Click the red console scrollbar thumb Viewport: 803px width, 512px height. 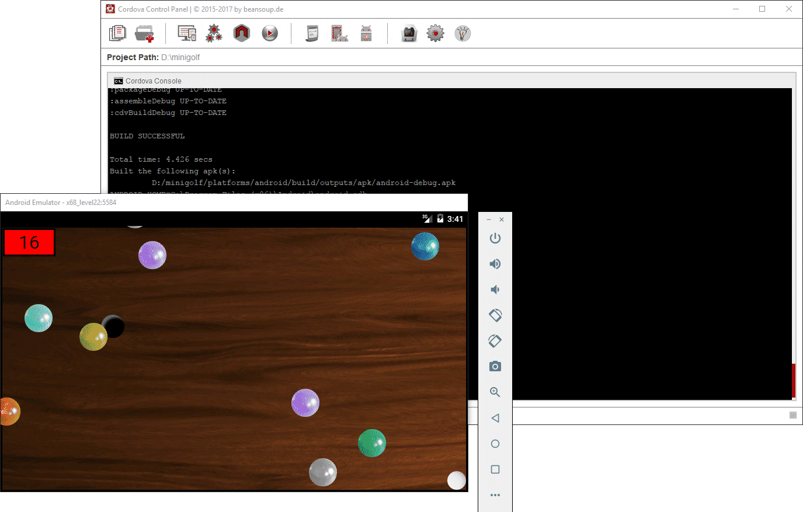793,381
